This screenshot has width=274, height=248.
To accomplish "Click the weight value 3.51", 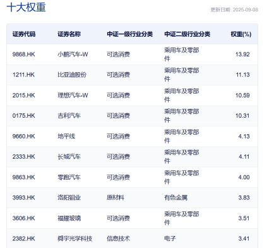I will tap(244, 218).
